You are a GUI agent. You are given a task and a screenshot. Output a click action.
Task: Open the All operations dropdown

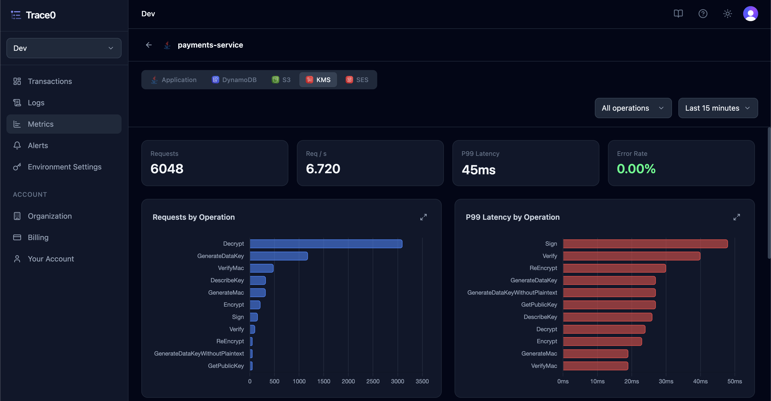(633, 108)
